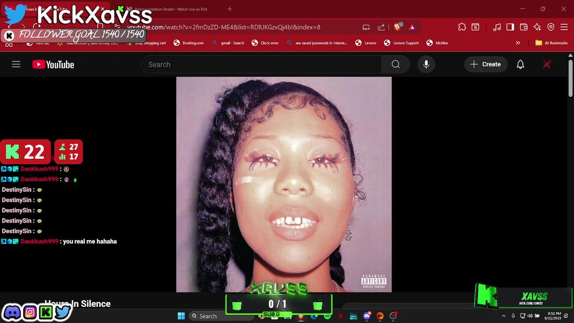
Task: Open the YouTube guide hamburger menu
Action: coord(16,65)
